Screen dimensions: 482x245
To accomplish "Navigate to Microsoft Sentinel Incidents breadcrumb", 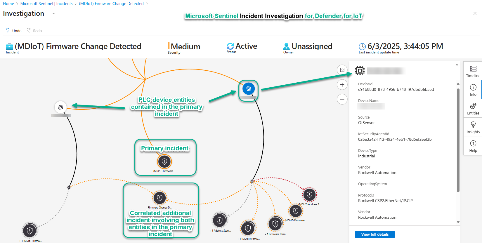I will [x=46, y=4].
